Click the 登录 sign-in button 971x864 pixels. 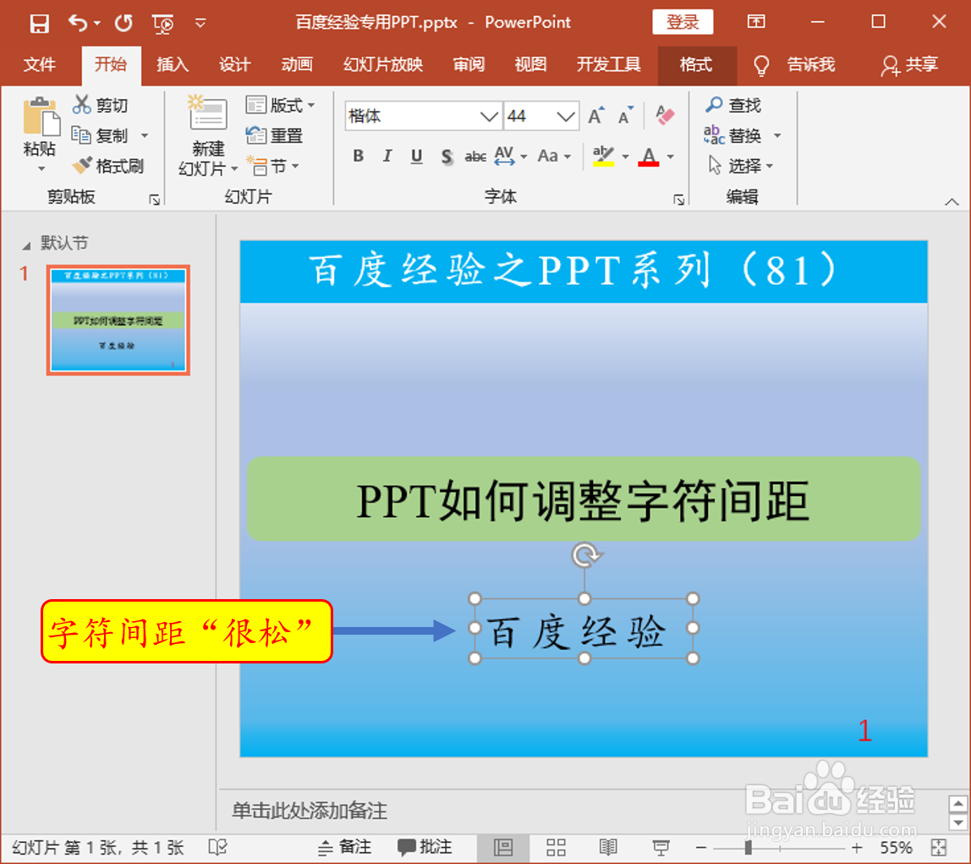683,22
